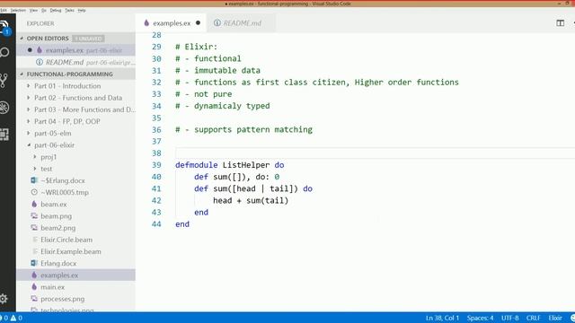The width and height of the screenshot is (575, 323).
Task: Click the file icon beside Elixir.Circle.beam
Action: click(35, 240)
